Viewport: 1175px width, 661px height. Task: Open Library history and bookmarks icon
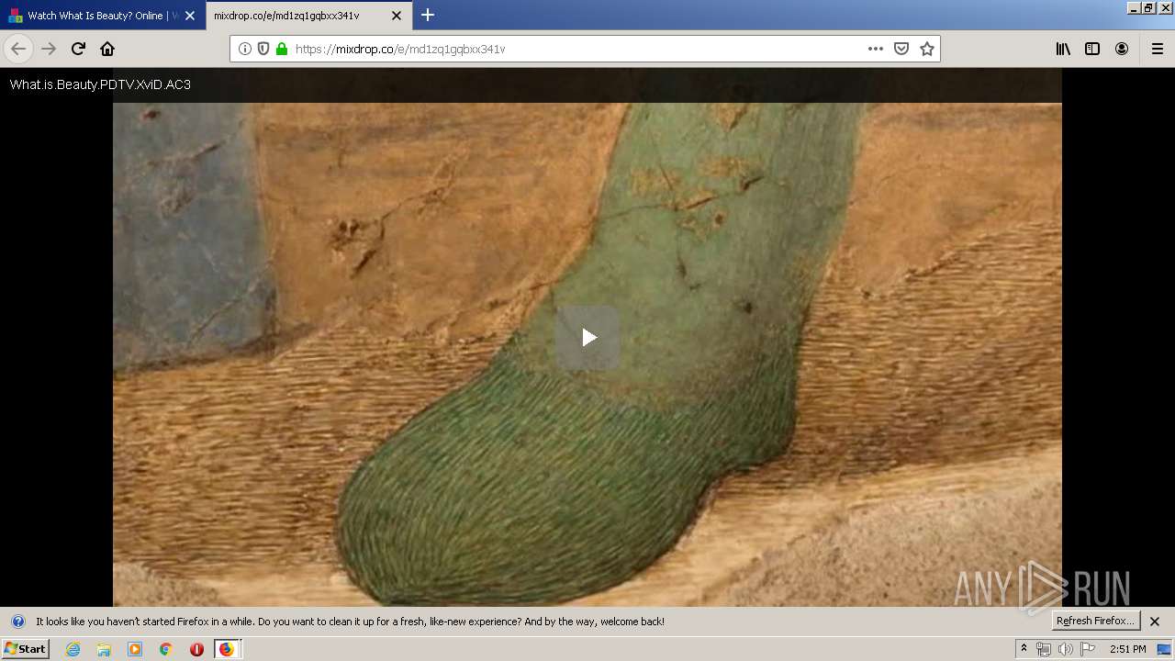coord(1063,49)
